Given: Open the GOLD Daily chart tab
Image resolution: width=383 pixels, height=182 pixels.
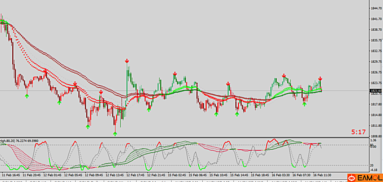Looking at the screenshot, I should pyautogui.click(x=91, y=181).
